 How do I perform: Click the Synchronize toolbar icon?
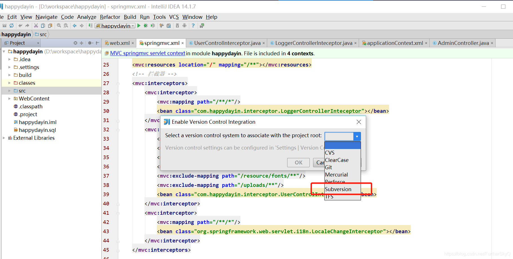pyautogui.click(x=12, y=26)
